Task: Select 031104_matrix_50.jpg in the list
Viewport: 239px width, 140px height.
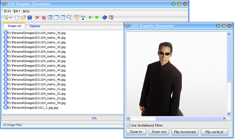Action: click(37, 84)
